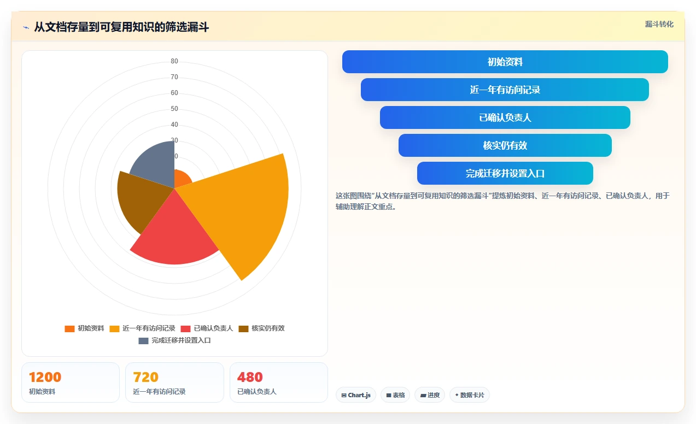Select the 核实仍有效 funnel bar

click(x=505, y=145)
